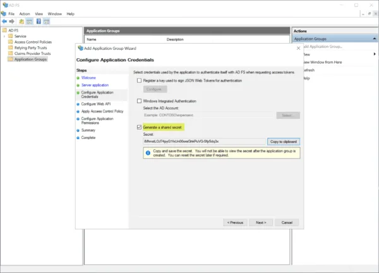The width and height of the screenshot is (379, 273).
Task: Check Windows Integrated Authentication option
Action: tap(139, 101)
